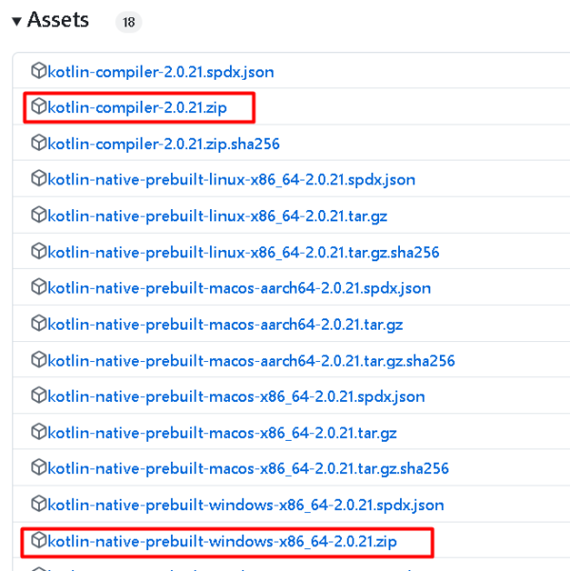Image resolution: width=570 pixels, height=571 pixels.
Task: Download kotlin-compiler-2.0.21.zip
Action: pos(137,107)
